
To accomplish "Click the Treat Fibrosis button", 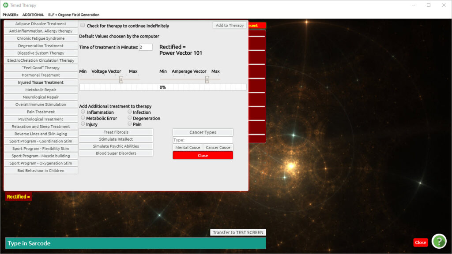I will [x=116, y=132].
